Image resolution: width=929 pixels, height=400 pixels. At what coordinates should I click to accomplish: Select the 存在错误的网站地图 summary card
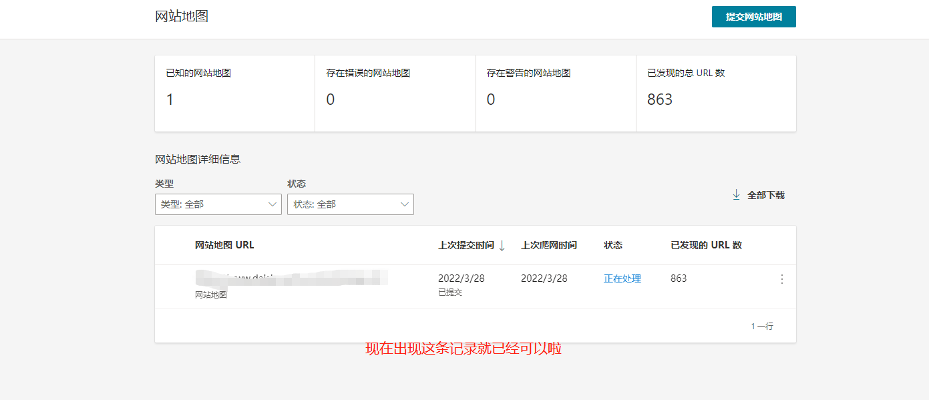tap(395, 93)
